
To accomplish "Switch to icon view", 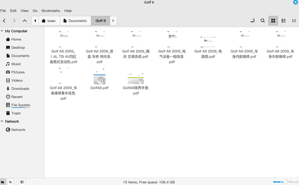I will pos(273,20).
